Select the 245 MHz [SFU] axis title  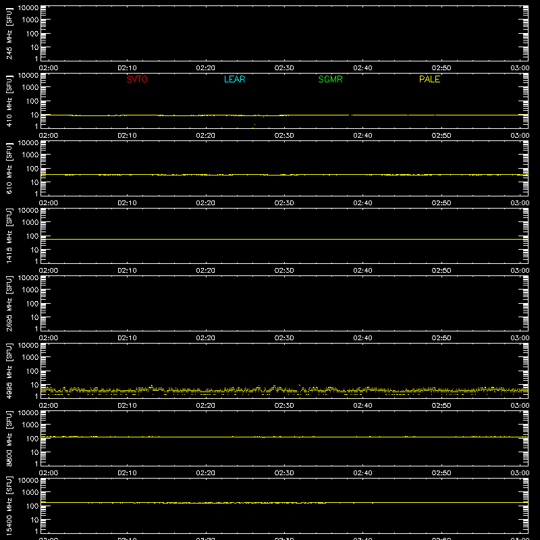click(9, 33)
